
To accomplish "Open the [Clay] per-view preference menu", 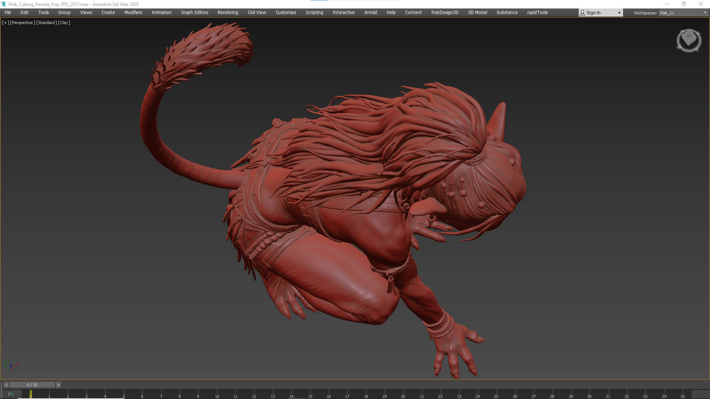I will click(x=64, y=23).
